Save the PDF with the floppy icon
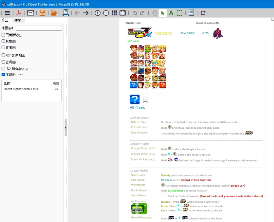Viewport: 274px width, 222px height. pyautogui.click(x=43, y=13)
